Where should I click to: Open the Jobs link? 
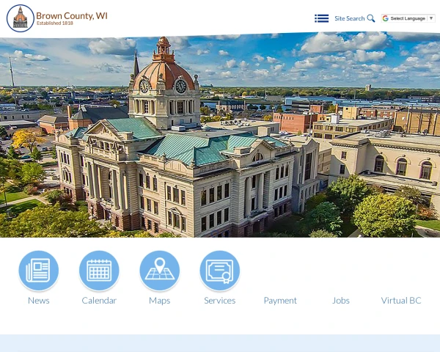(x=341, y=301)
